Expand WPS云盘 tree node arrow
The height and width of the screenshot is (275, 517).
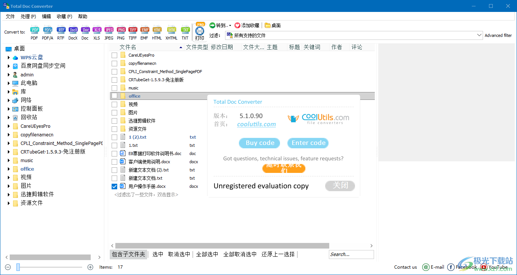9,57
